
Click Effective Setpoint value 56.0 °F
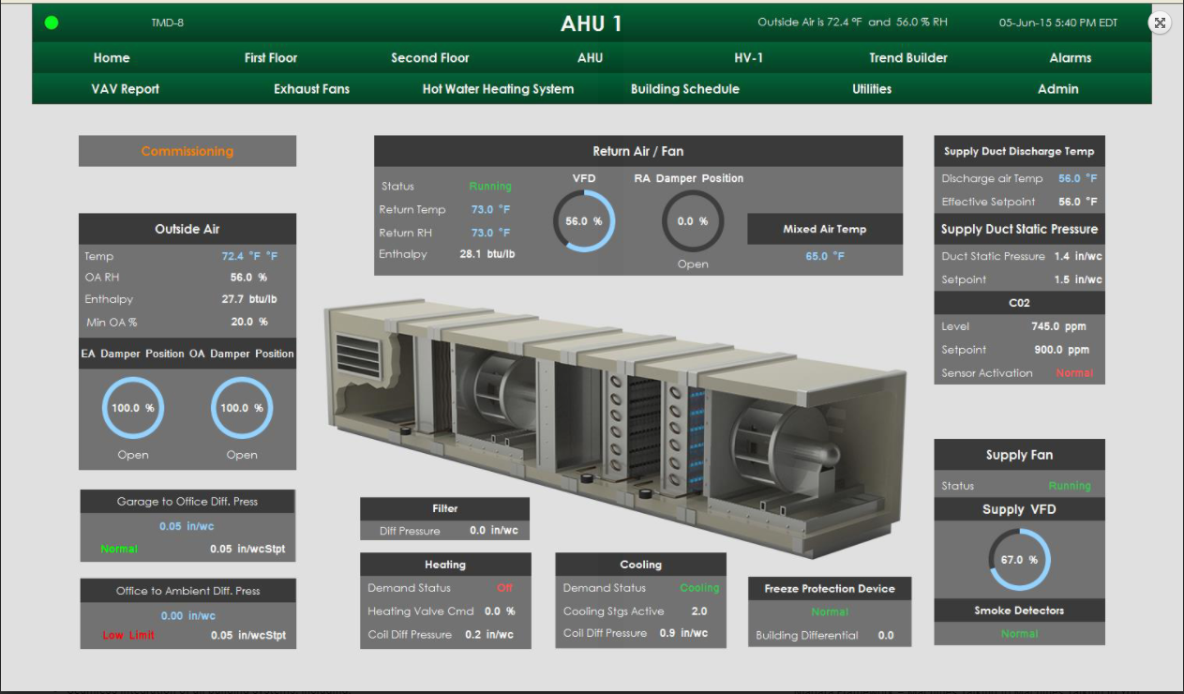pos(1078,202)
